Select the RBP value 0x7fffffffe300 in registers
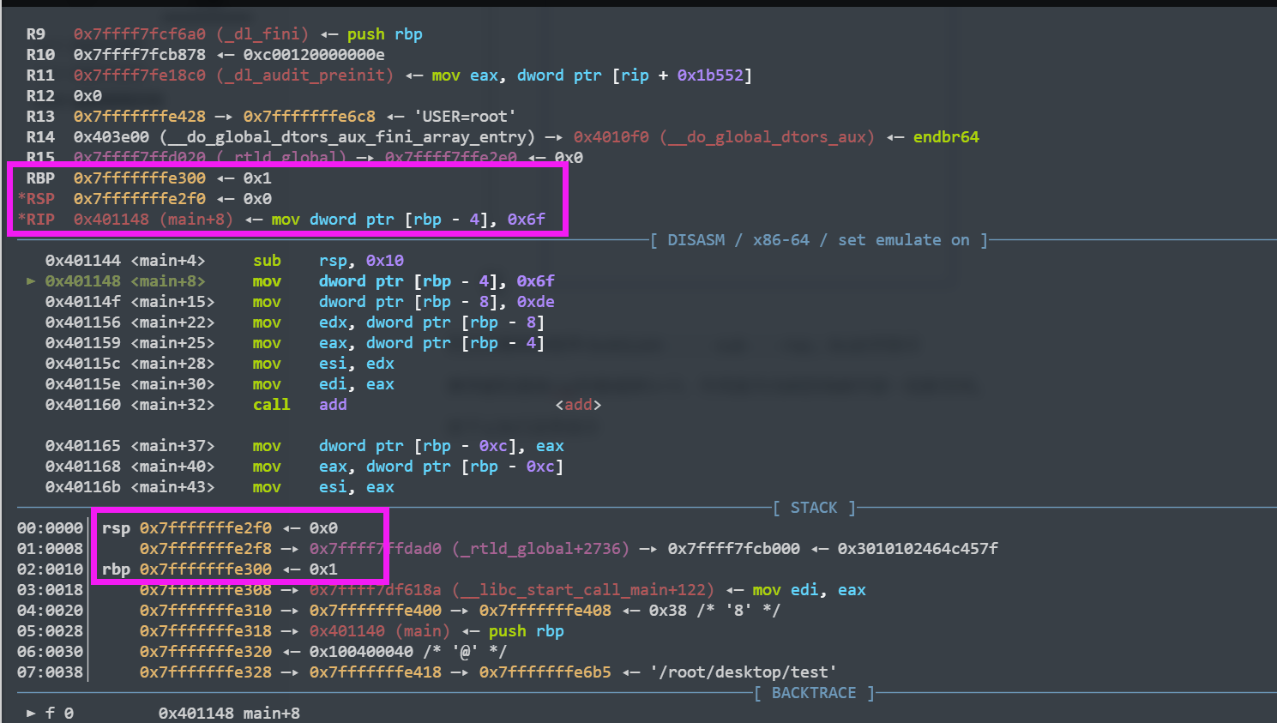This screenshot has height=723, width=1277. [139, 178]
